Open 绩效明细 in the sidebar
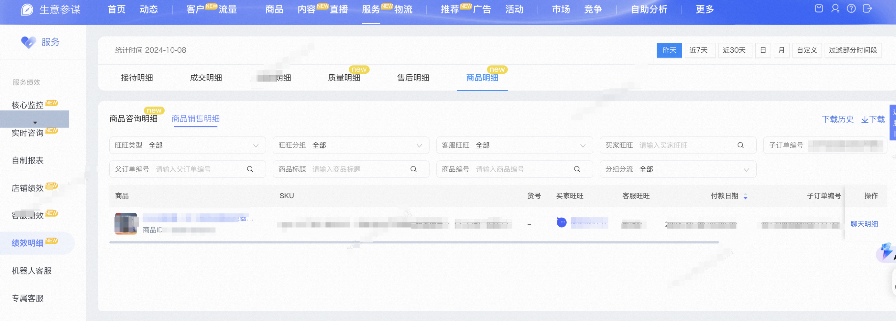This screenshot has width=896, height=321. [x=27, y=243]
